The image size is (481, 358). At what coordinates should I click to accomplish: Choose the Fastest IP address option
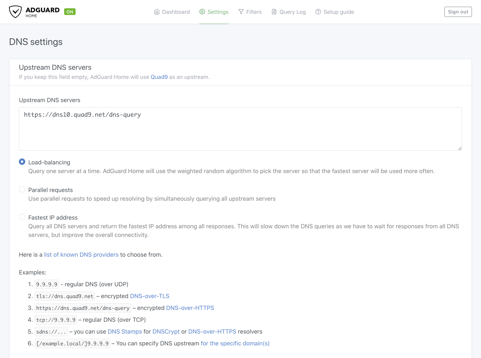[x=22, y=217]
